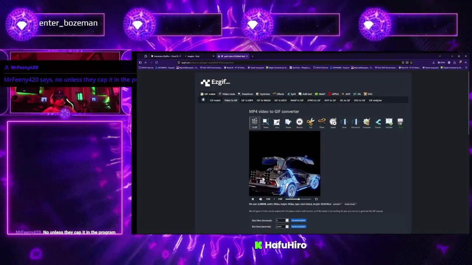Viewport: 472px width, 265px height.
Task: Go to GIF to WebM
Action: click(264, 100)
